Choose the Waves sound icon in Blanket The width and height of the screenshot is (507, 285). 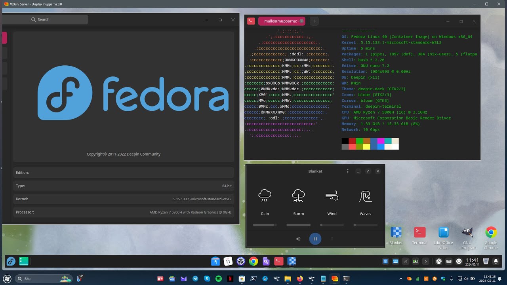click(365, 196)
